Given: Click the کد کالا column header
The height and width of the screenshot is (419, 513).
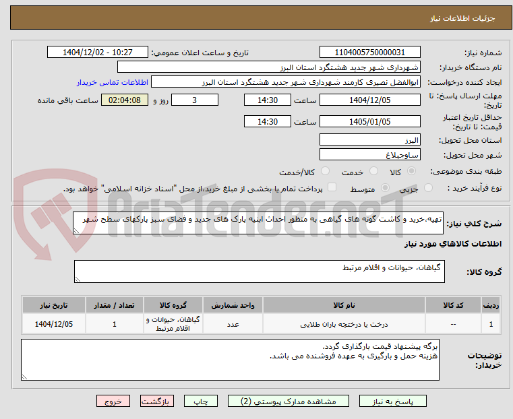Looking at the screenshot, I should coord(453,305).
